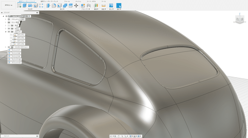The image size is (248, 138).
Task: Select the Shell tool icon
Action: (x=60, y=6)
